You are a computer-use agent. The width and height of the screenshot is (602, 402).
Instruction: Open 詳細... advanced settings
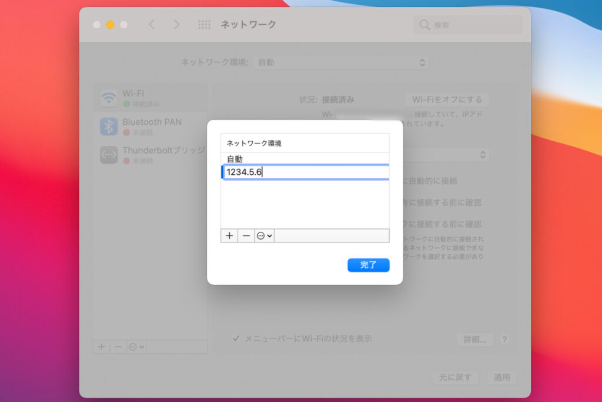[x=475, y=340]
